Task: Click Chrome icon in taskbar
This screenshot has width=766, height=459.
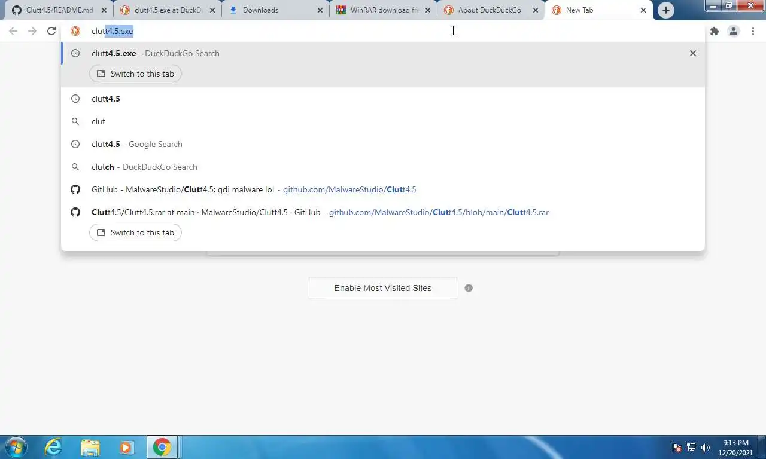Action: (x=162, y=447)
